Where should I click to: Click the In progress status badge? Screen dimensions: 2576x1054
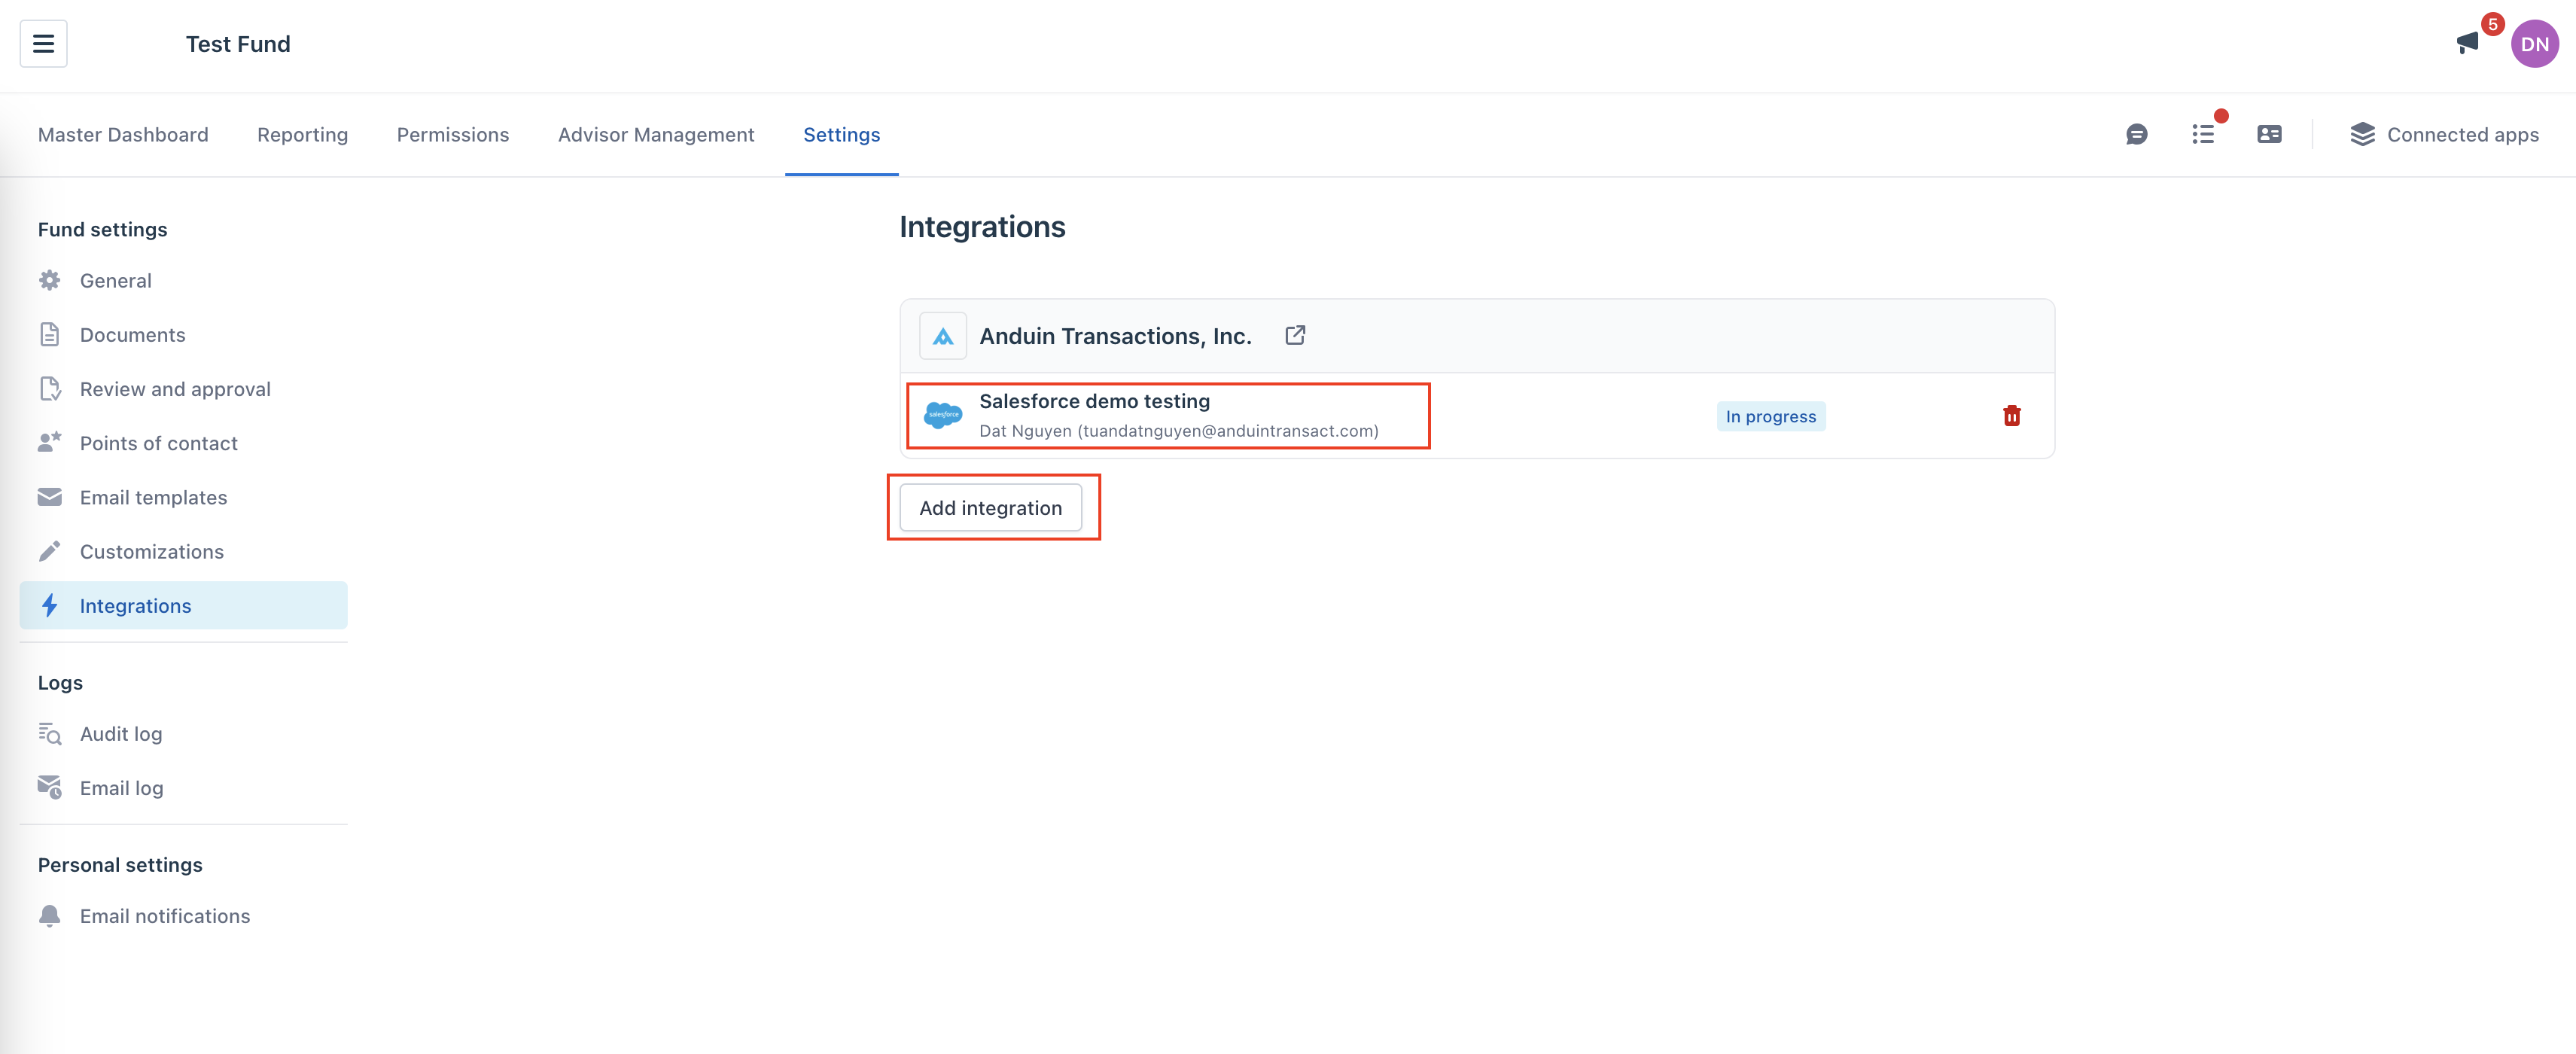click(x=1770, y=417)
